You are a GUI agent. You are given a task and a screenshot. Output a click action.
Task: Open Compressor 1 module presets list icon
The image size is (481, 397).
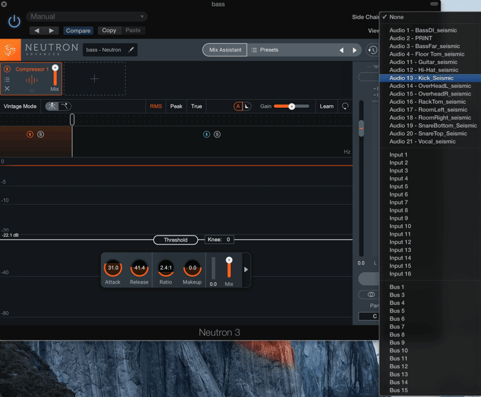click(7, 80)
